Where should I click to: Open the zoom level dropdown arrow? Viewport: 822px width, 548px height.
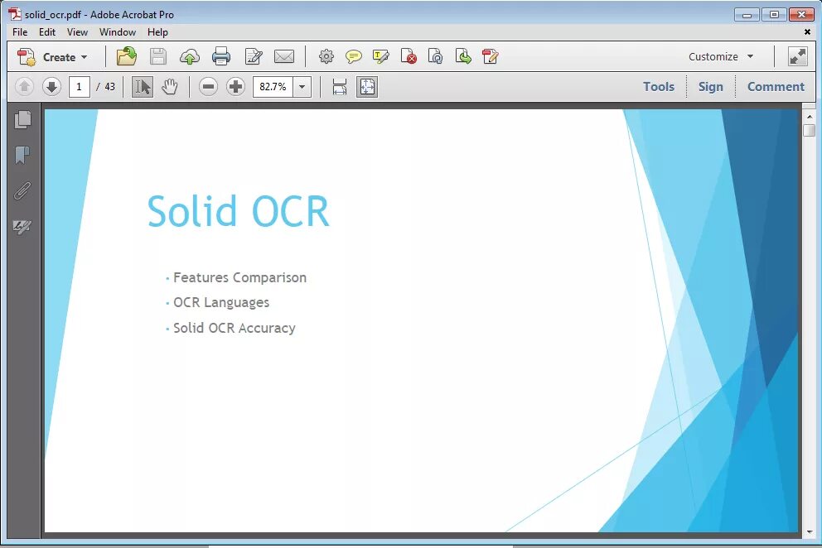pyautogui.click(x=302, y=86)
